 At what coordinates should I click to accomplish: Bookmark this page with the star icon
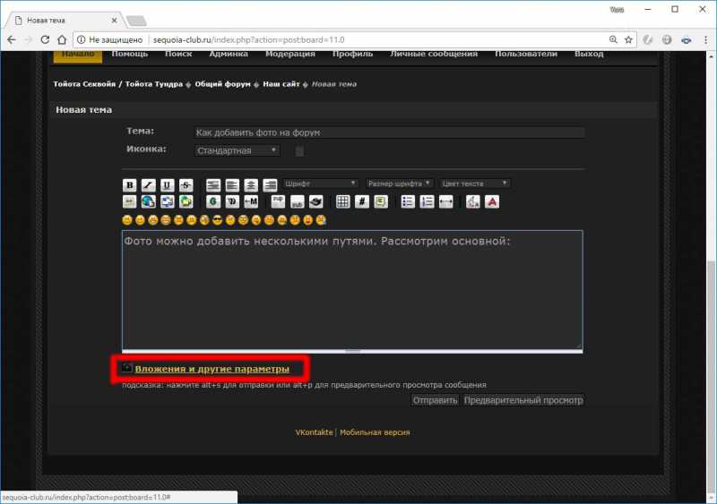(x=629, y=40)
